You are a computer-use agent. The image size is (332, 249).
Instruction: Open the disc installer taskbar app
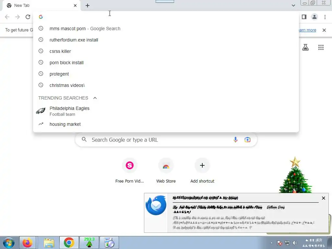tap(109, 243)
